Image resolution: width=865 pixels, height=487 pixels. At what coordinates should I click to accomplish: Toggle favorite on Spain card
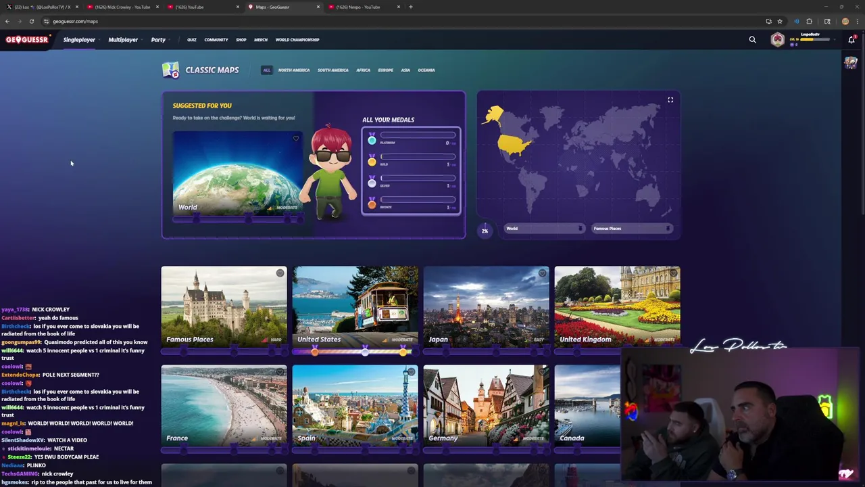(411, 372)
